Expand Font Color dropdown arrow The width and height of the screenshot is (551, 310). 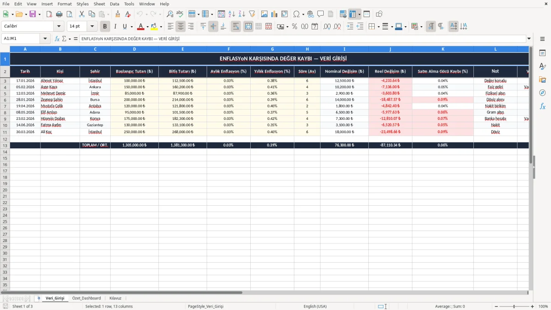[x=147, y=27]
